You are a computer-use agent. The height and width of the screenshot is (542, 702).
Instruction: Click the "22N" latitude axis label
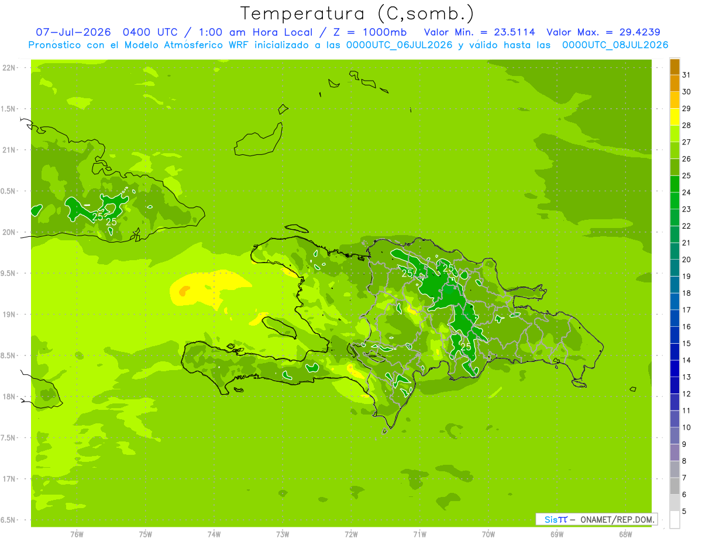[x=9, y=68]
